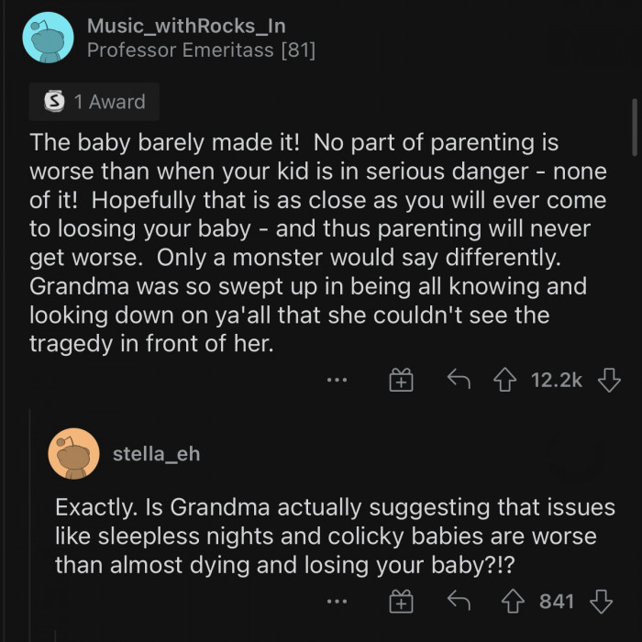
Task: Click the 12.2k vote score
Action: (557, 380)
